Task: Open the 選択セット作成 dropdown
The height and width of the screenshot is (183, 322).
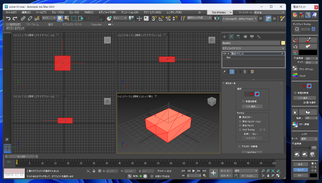Action: click(x=199, y=18)
